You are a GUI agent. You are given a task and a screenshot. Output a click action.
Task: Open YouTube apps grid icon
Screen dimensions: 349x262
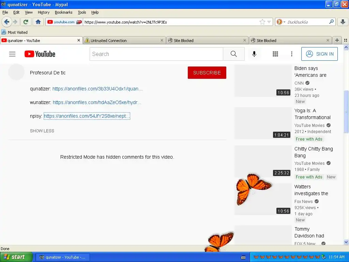click(275, 54)
